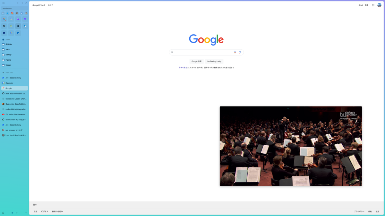Viewport: 385px width, 216px height.
Task: Open the pinned X (Twitter) tile
Action: (x=4, y=26)
